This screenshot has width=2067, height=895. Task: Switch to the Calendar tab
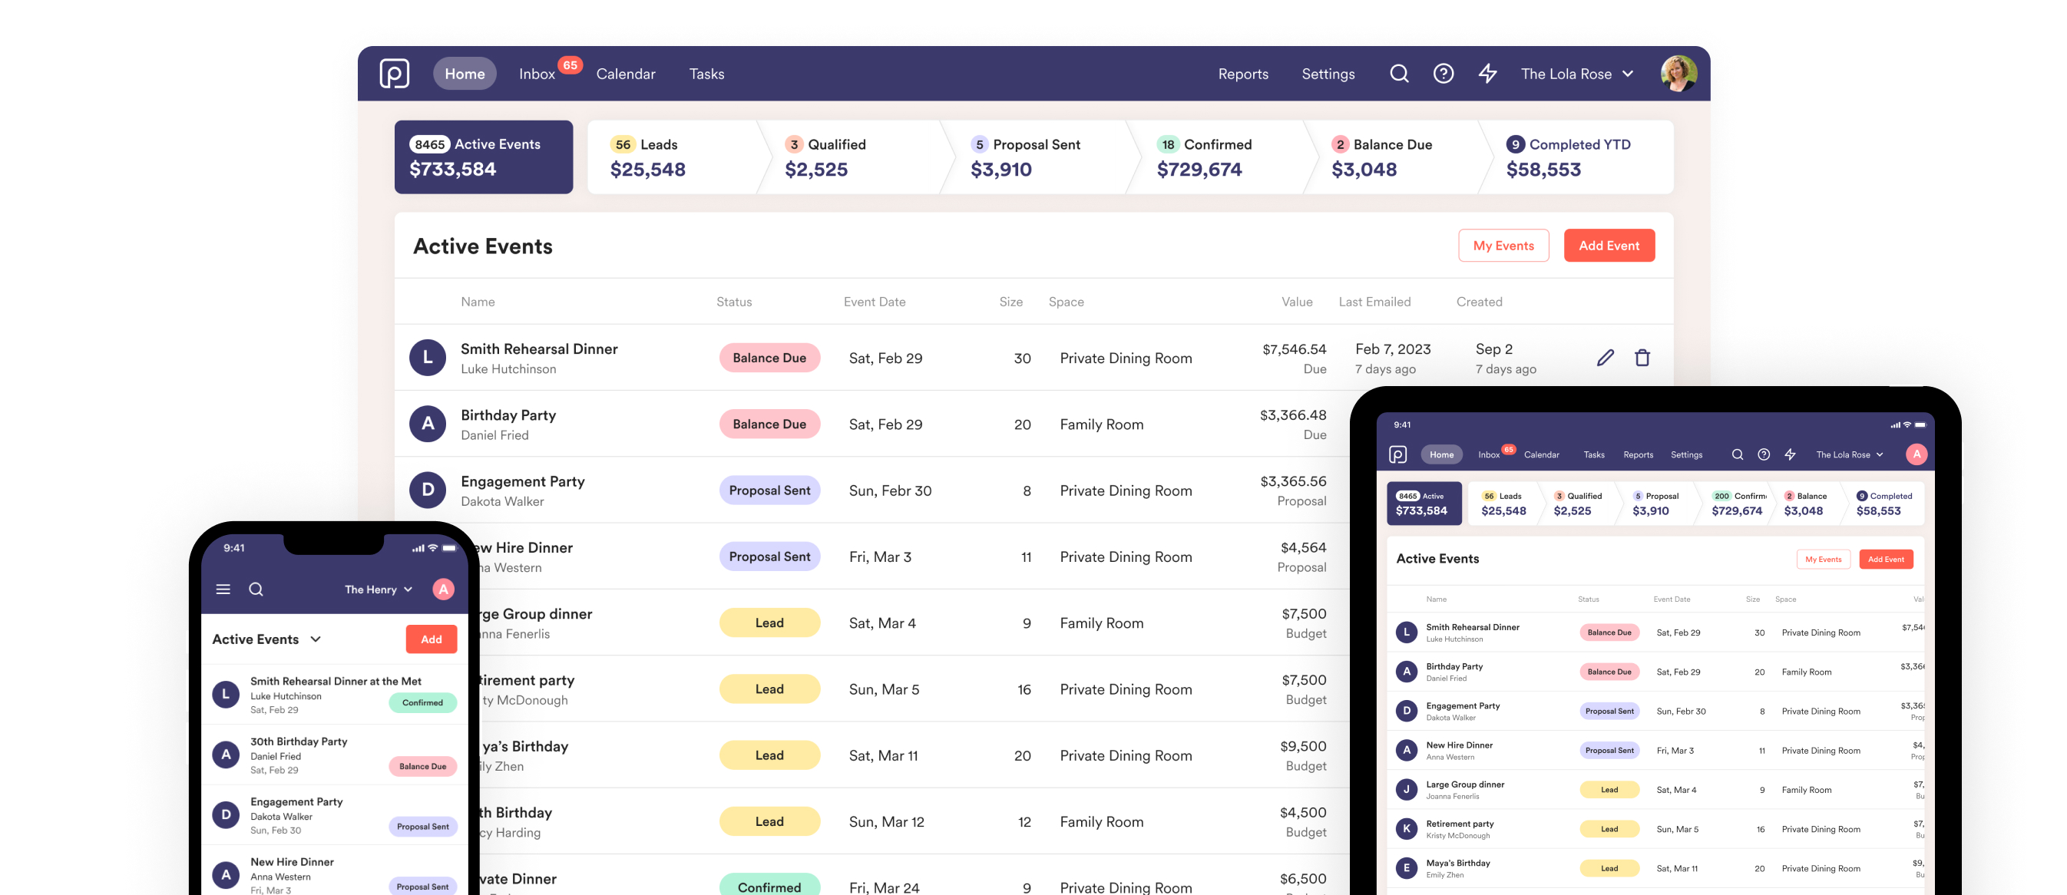coord(625,74)
